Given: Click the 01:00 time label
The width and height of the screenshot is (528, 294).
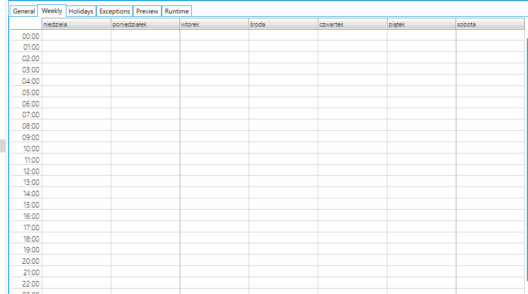Looking at the screenshot, I should (x=31, y=47).
